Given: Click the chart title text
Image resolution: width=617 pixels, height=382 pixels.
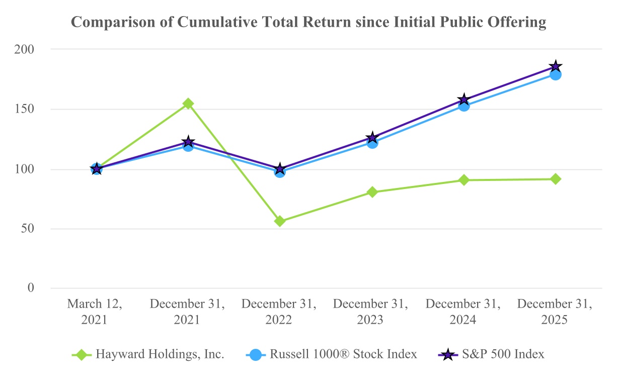Looking at the screenshot, I should [308, 22].
